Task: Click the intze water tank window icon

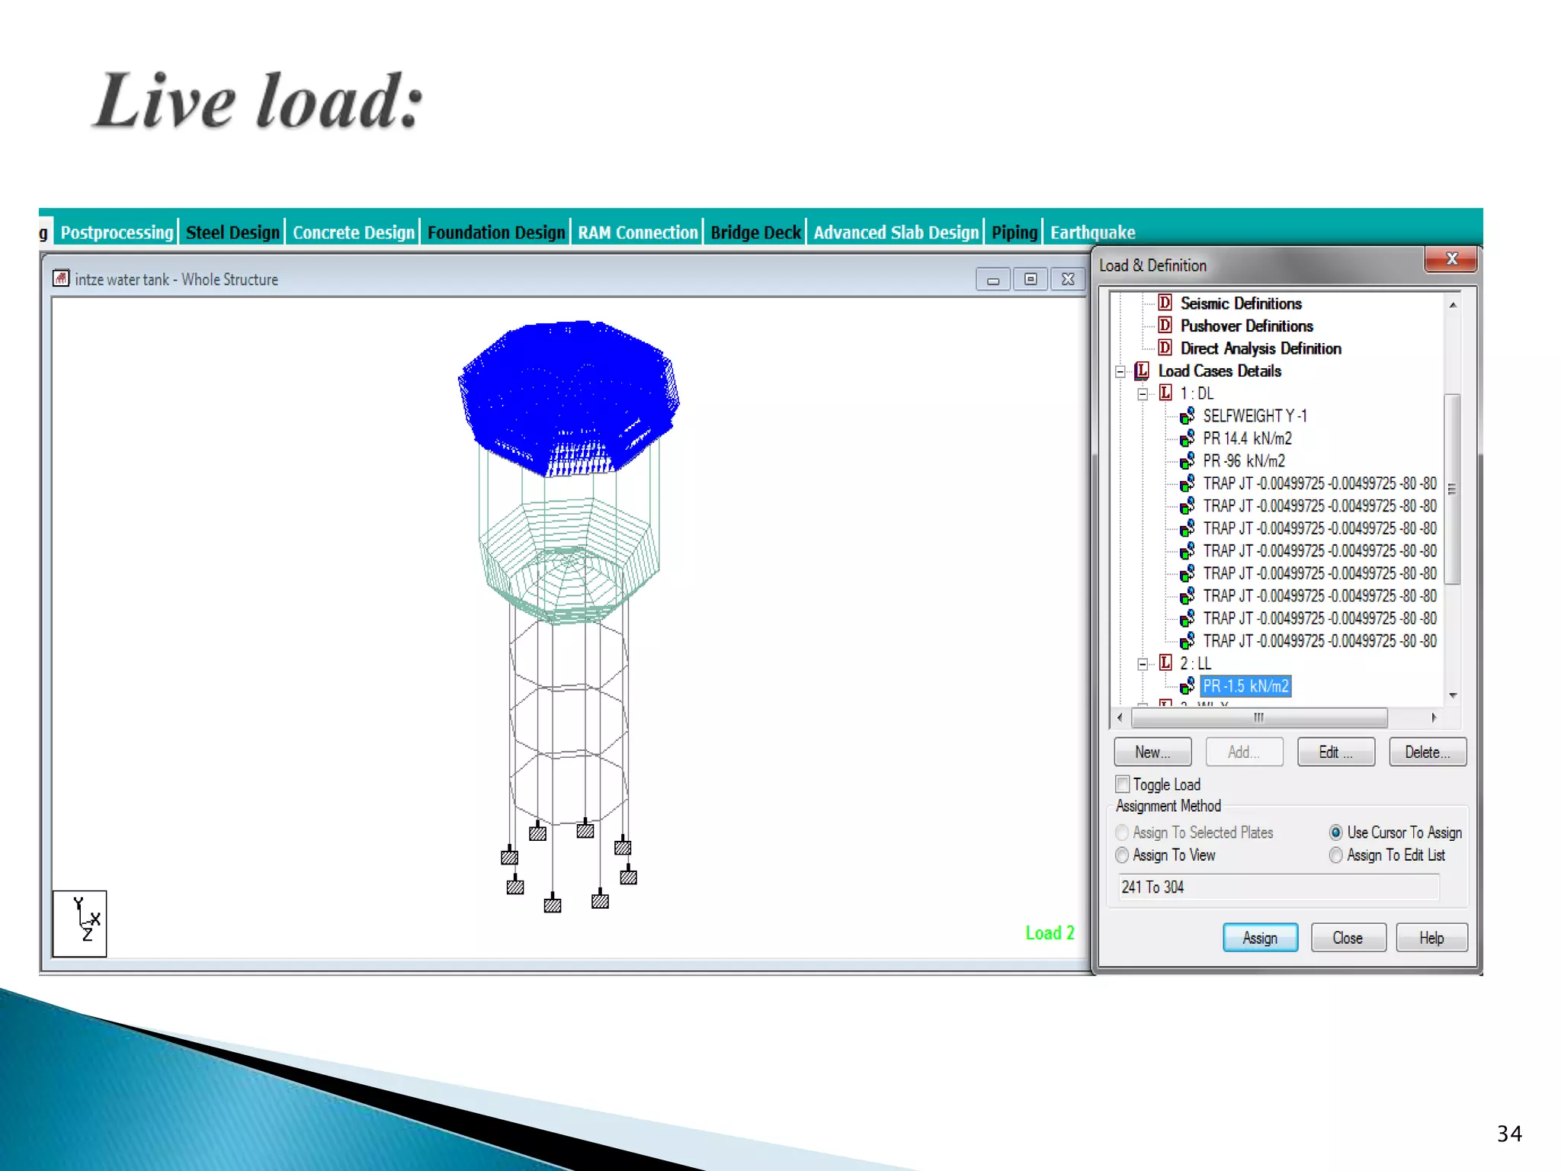Action: coord(61,279)
